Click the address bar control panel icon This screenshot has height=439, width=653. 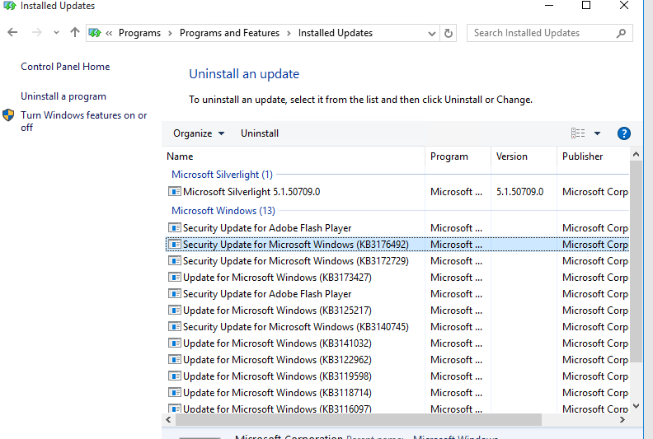pyautogui.click(x=95, y=33)
